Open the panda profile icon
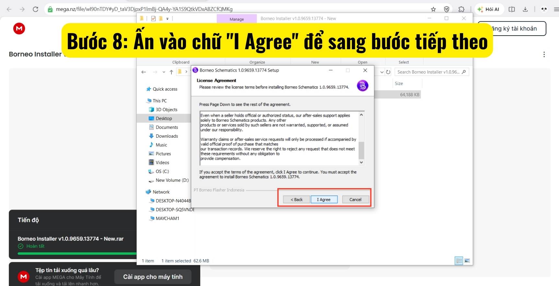 point(544,9)
